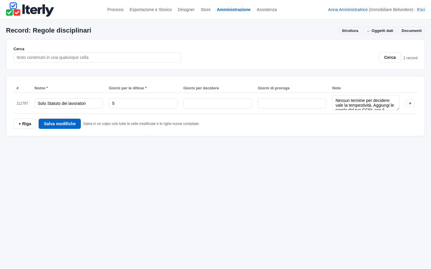This screenshot has width=431, height=269.
Task: Go back to Oggetti dati
Action: 380,31
